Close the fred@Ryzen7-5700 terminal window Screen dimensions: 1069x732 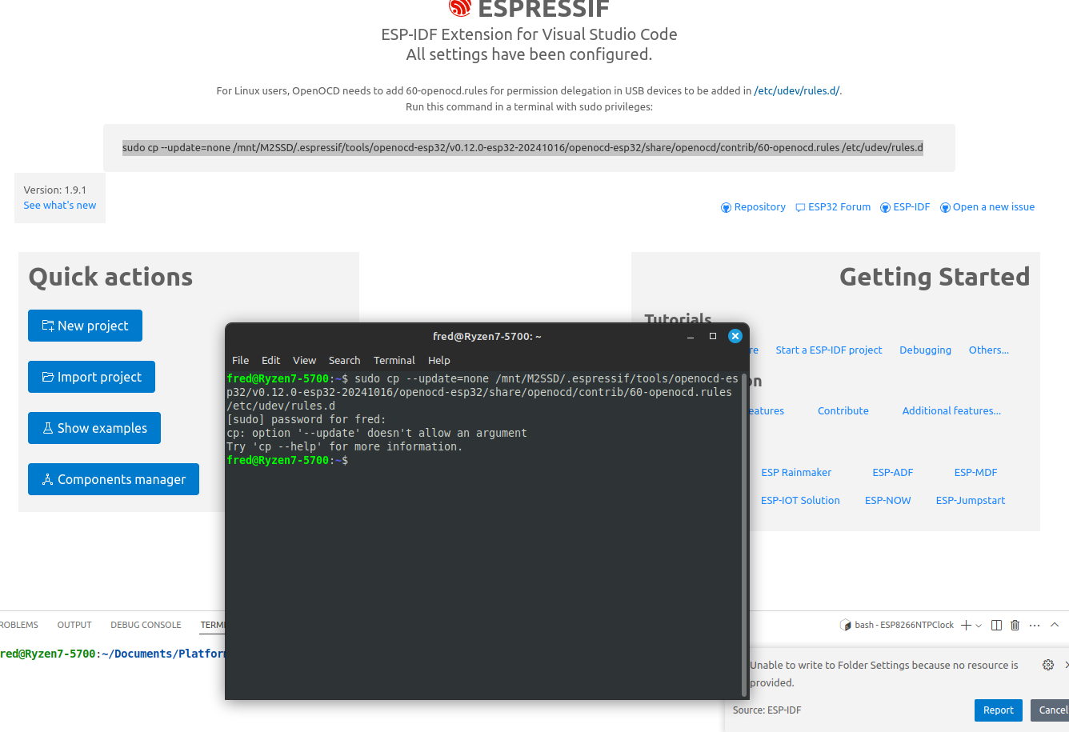tap(735, 337)
